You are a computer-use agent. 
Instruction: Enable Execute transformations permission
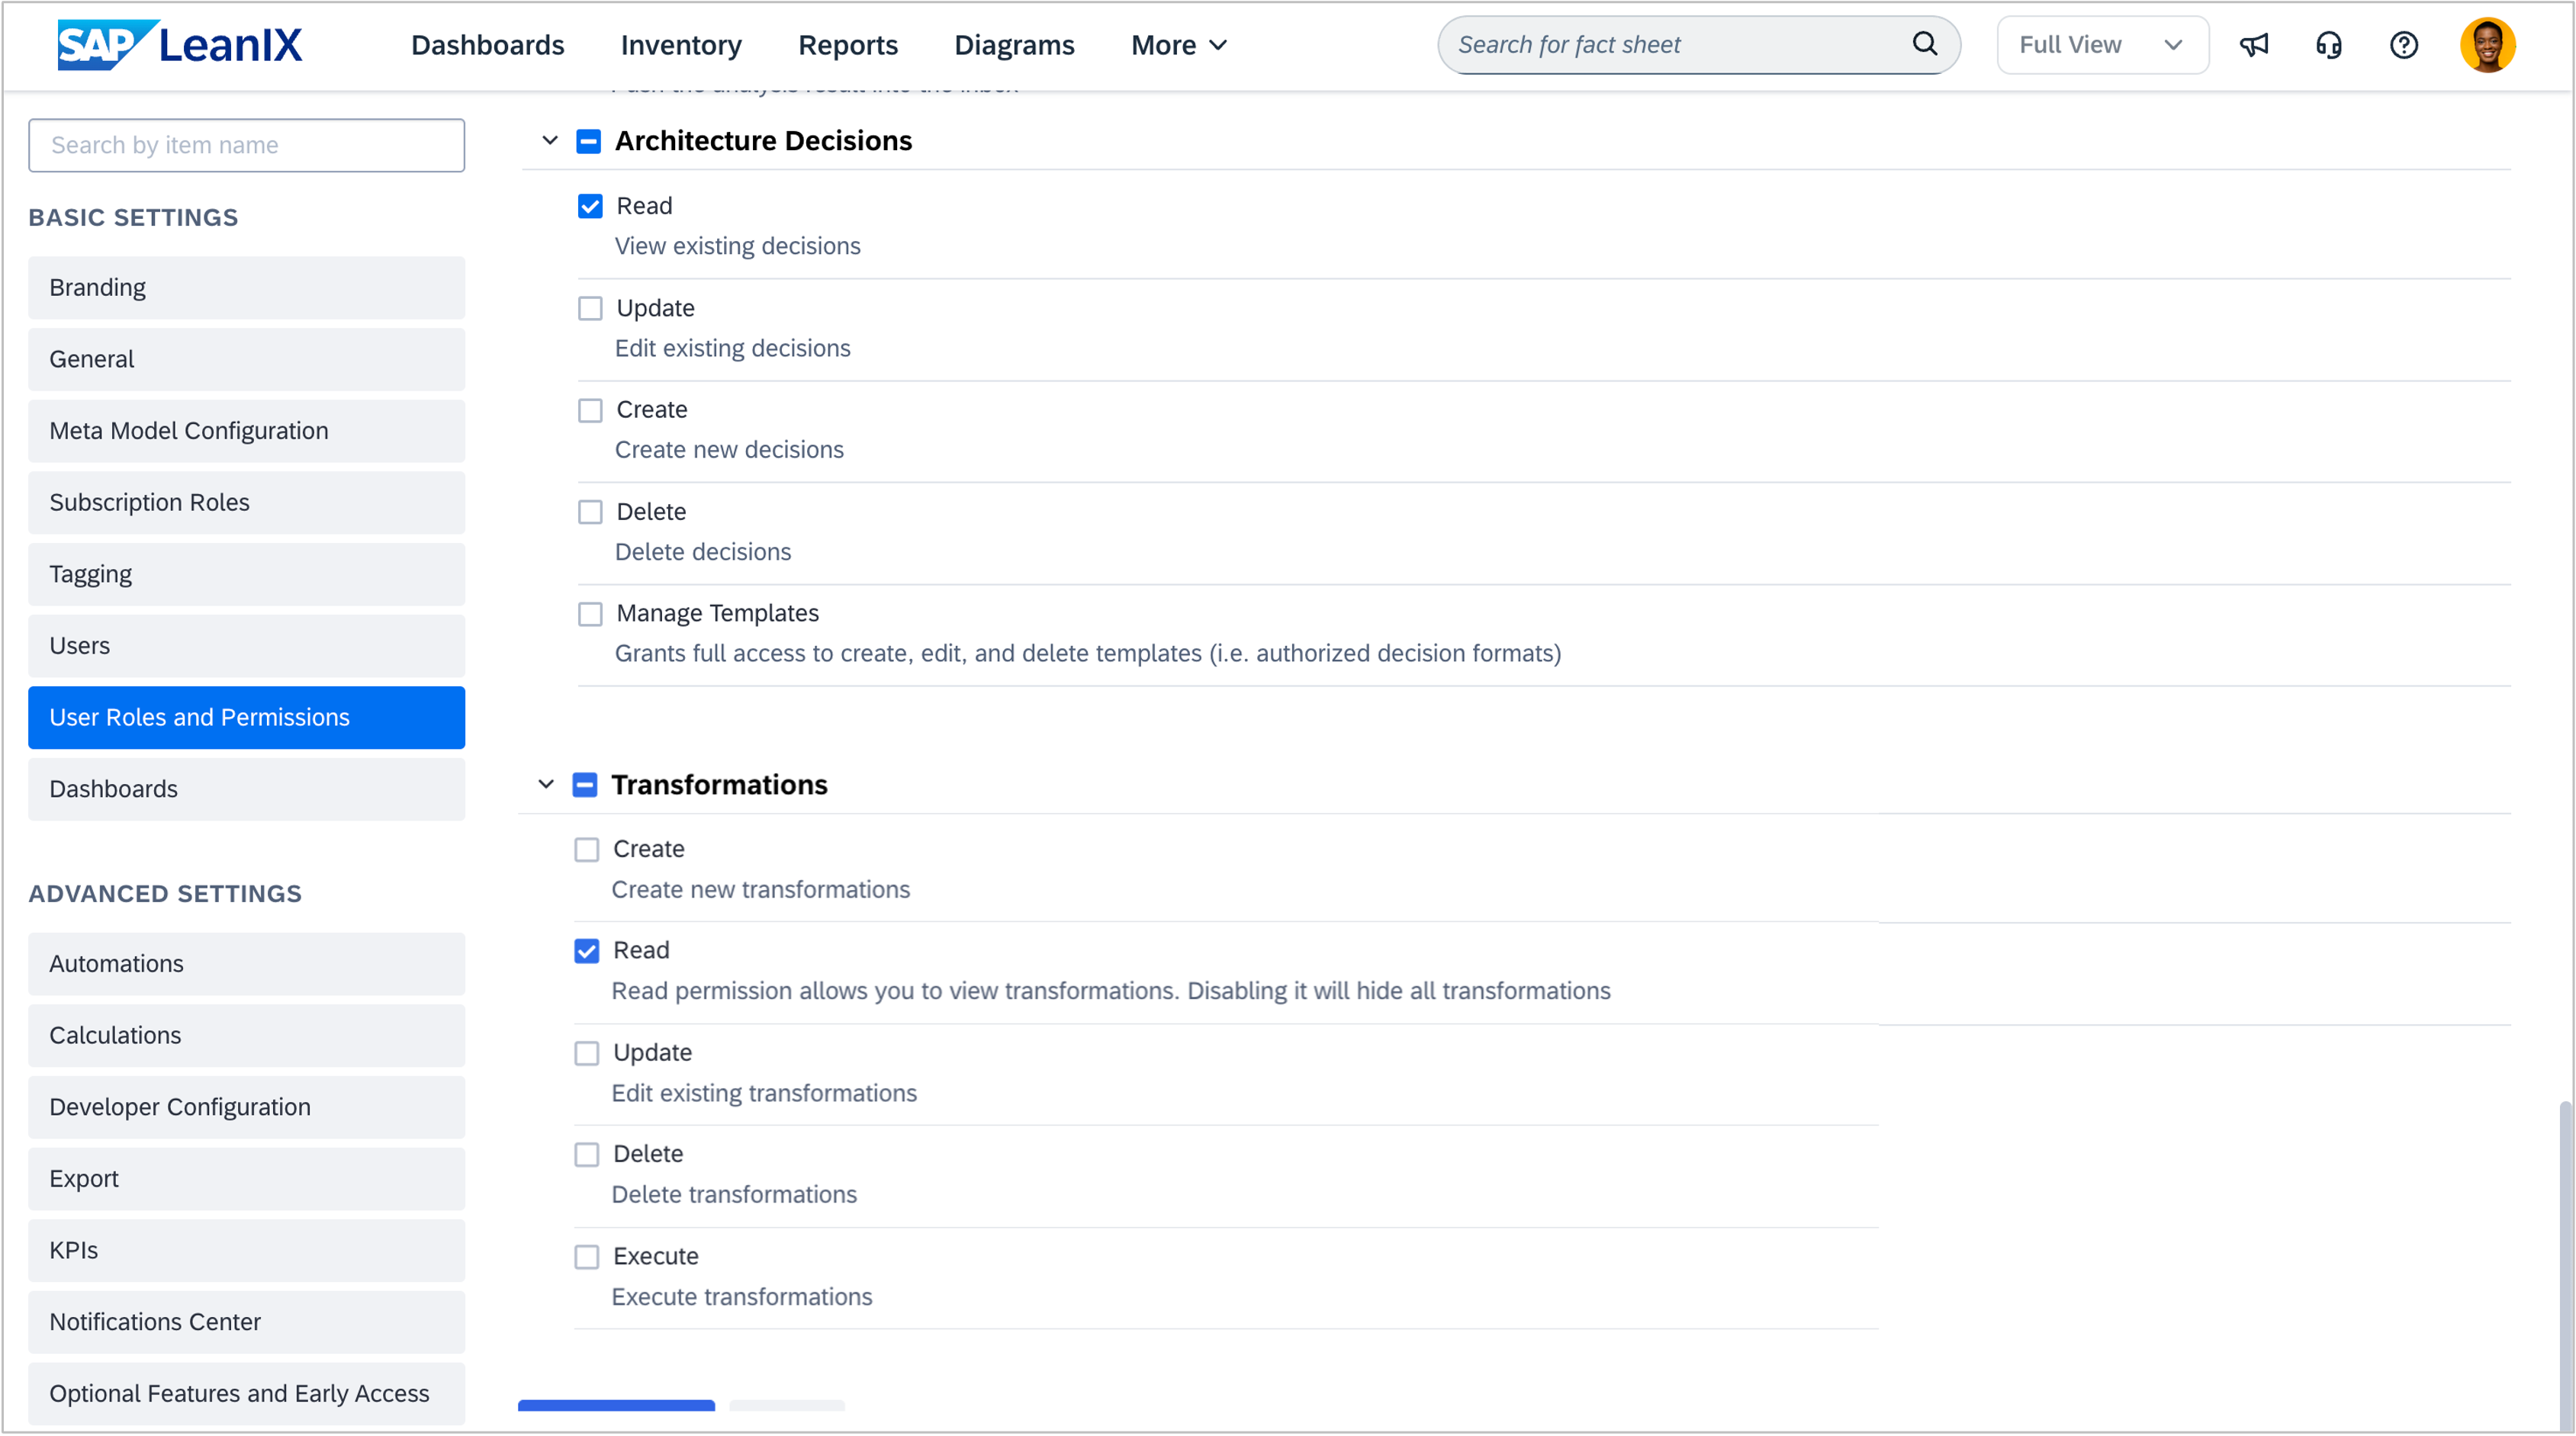(x=587, y=1257)
